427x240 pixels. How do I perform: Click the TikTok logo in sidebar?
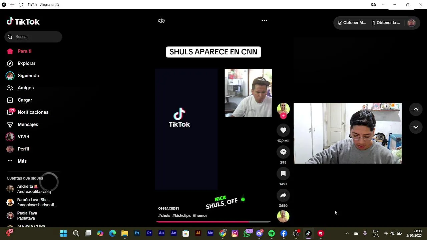coord(23,22)
